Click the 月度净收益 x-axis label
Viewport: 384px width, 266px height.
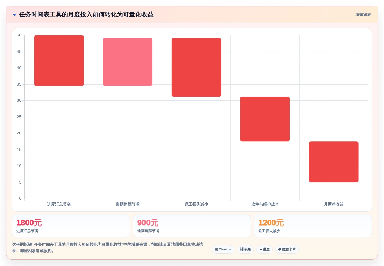(334, 204)
